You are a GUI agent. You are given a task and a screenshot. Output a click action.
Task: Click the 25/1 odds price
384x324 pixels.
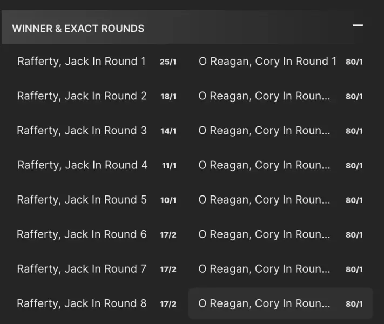[168, 62]
